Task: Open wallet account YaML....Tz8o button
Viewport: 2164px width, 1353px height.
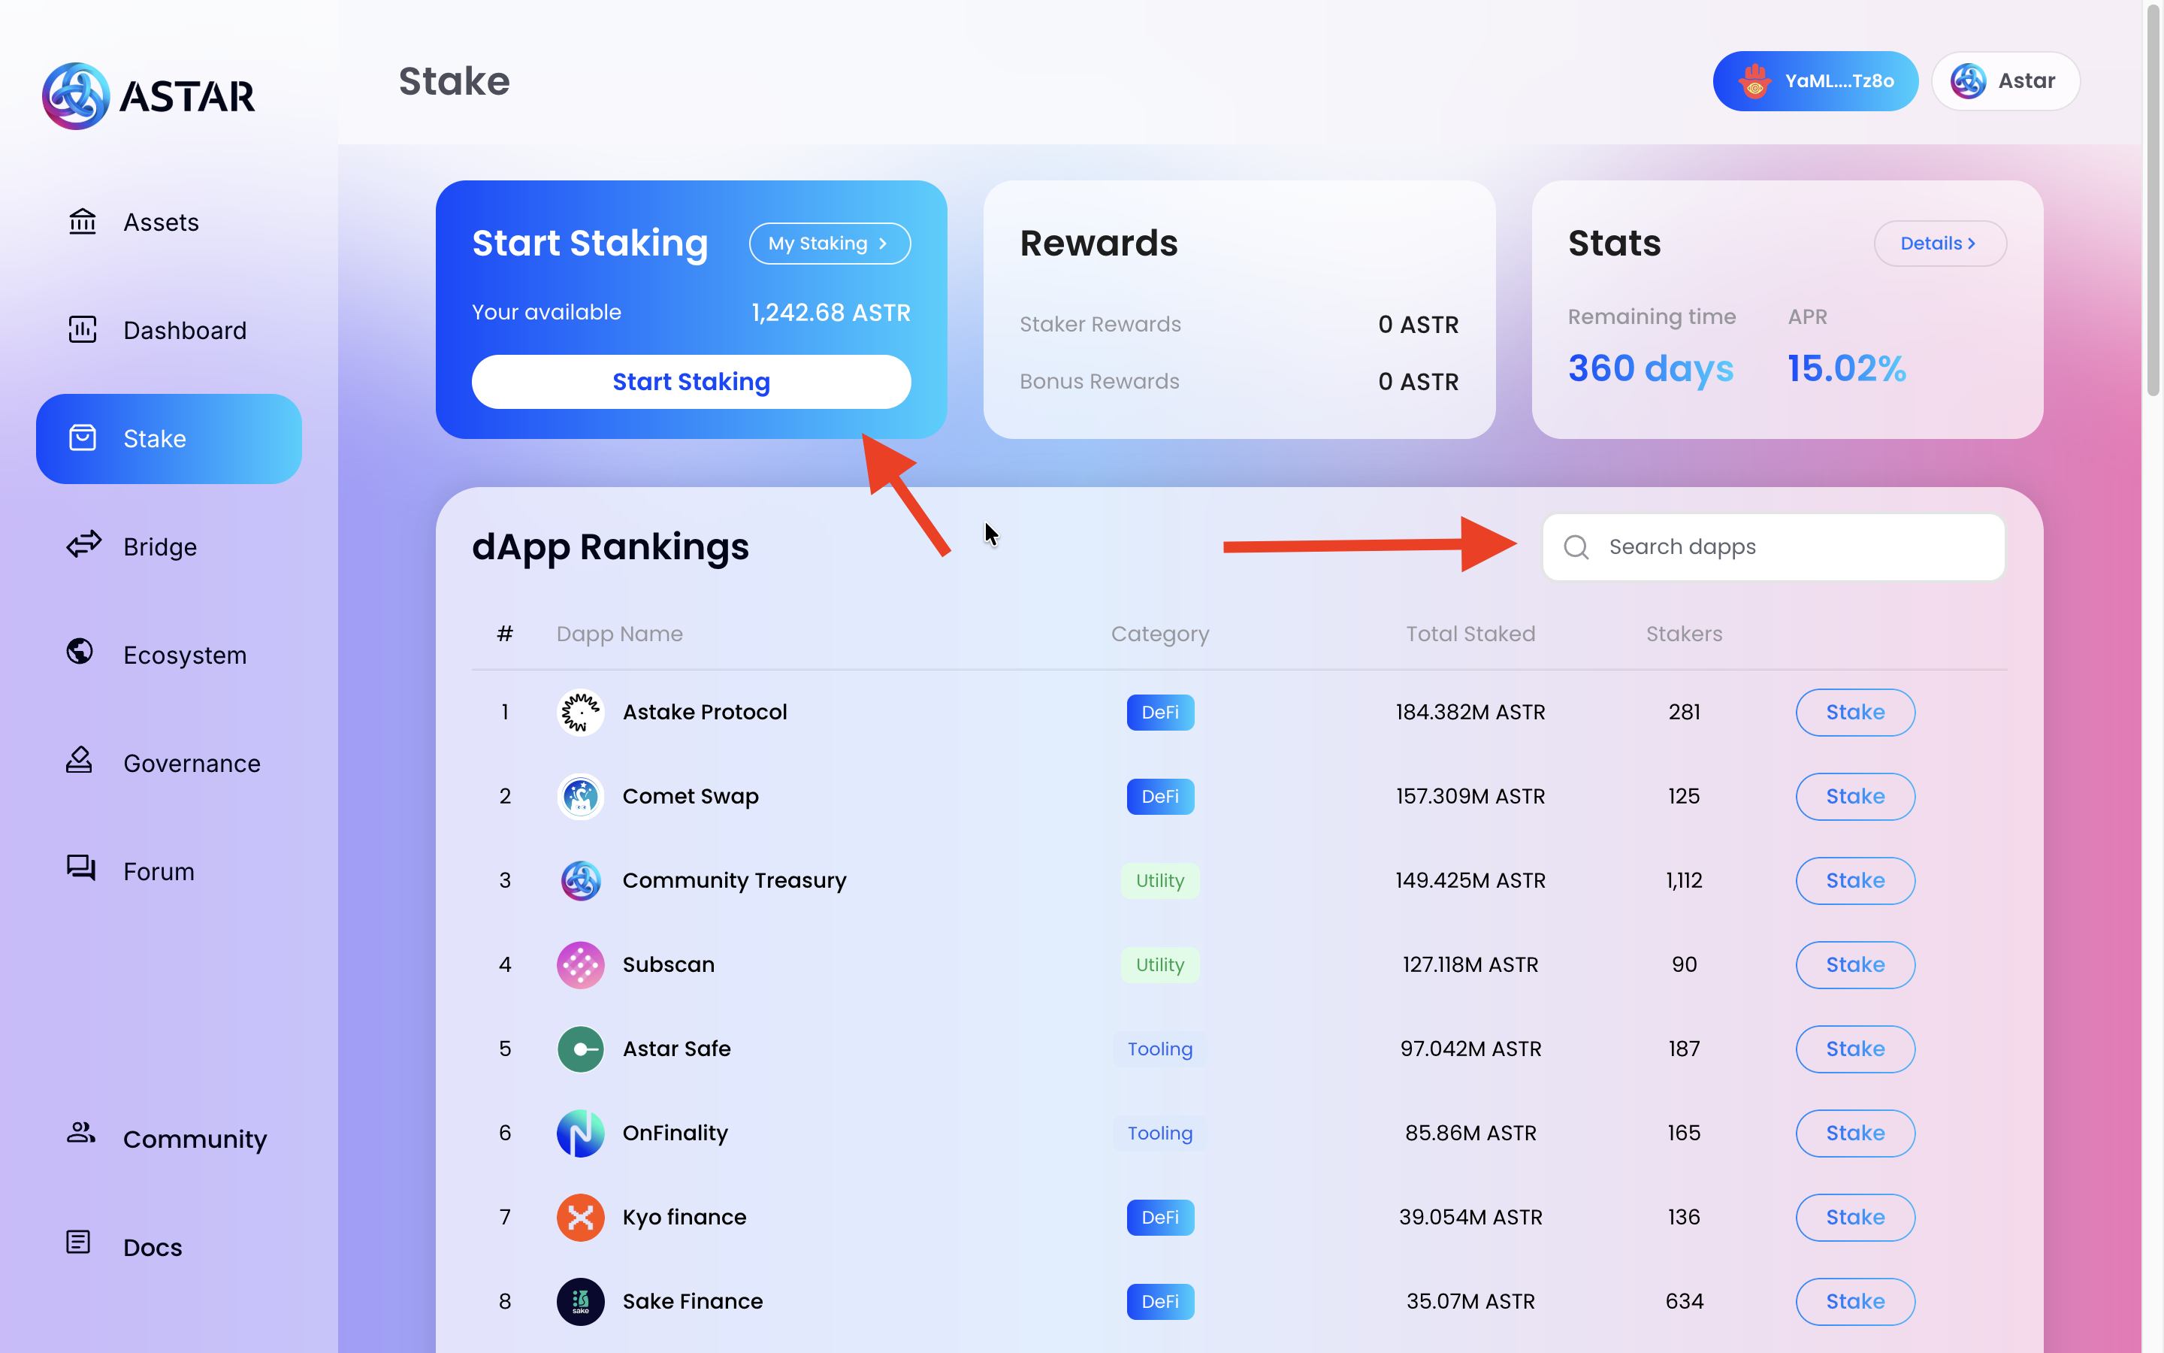Action: [1815, 80]
